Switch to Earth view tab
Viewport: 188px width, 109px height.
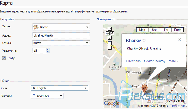(178, 30)
